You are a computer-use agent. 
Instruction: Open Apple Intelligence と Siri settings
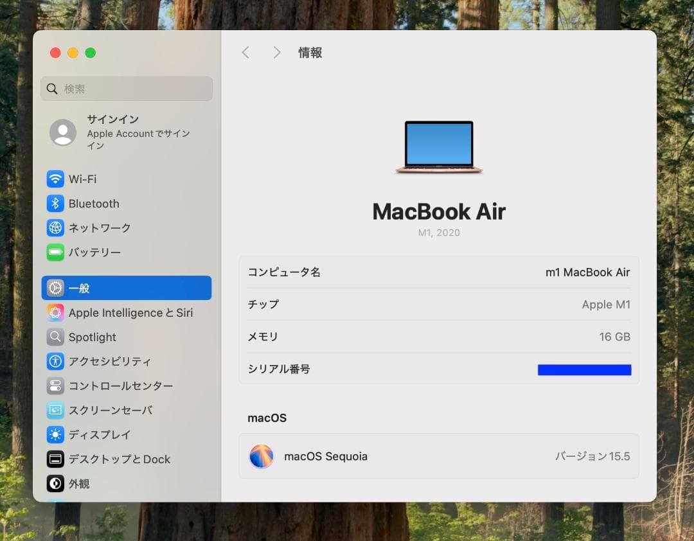coord(55,312)
